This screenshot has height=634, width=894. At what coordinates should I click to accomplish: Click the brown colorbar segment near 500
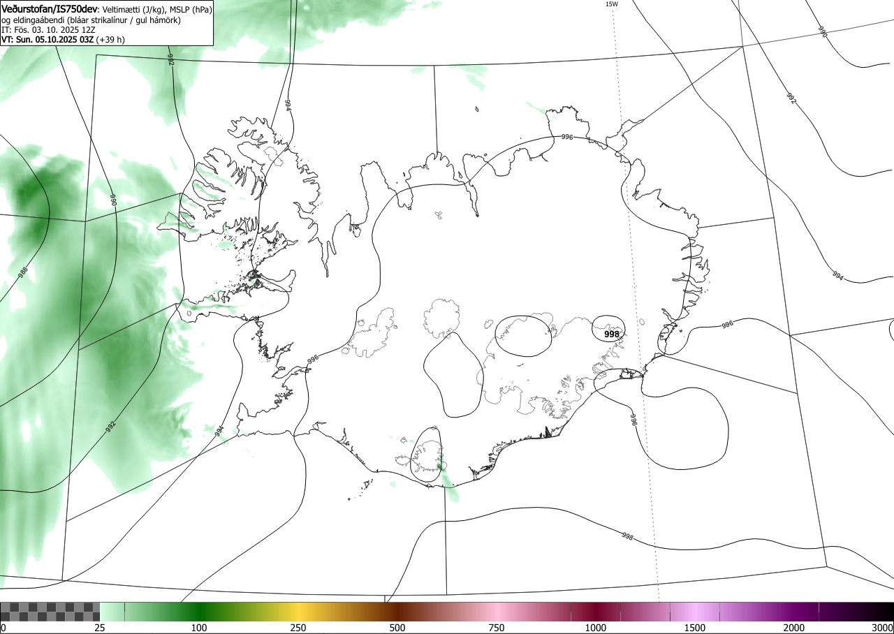click(397, 612)
